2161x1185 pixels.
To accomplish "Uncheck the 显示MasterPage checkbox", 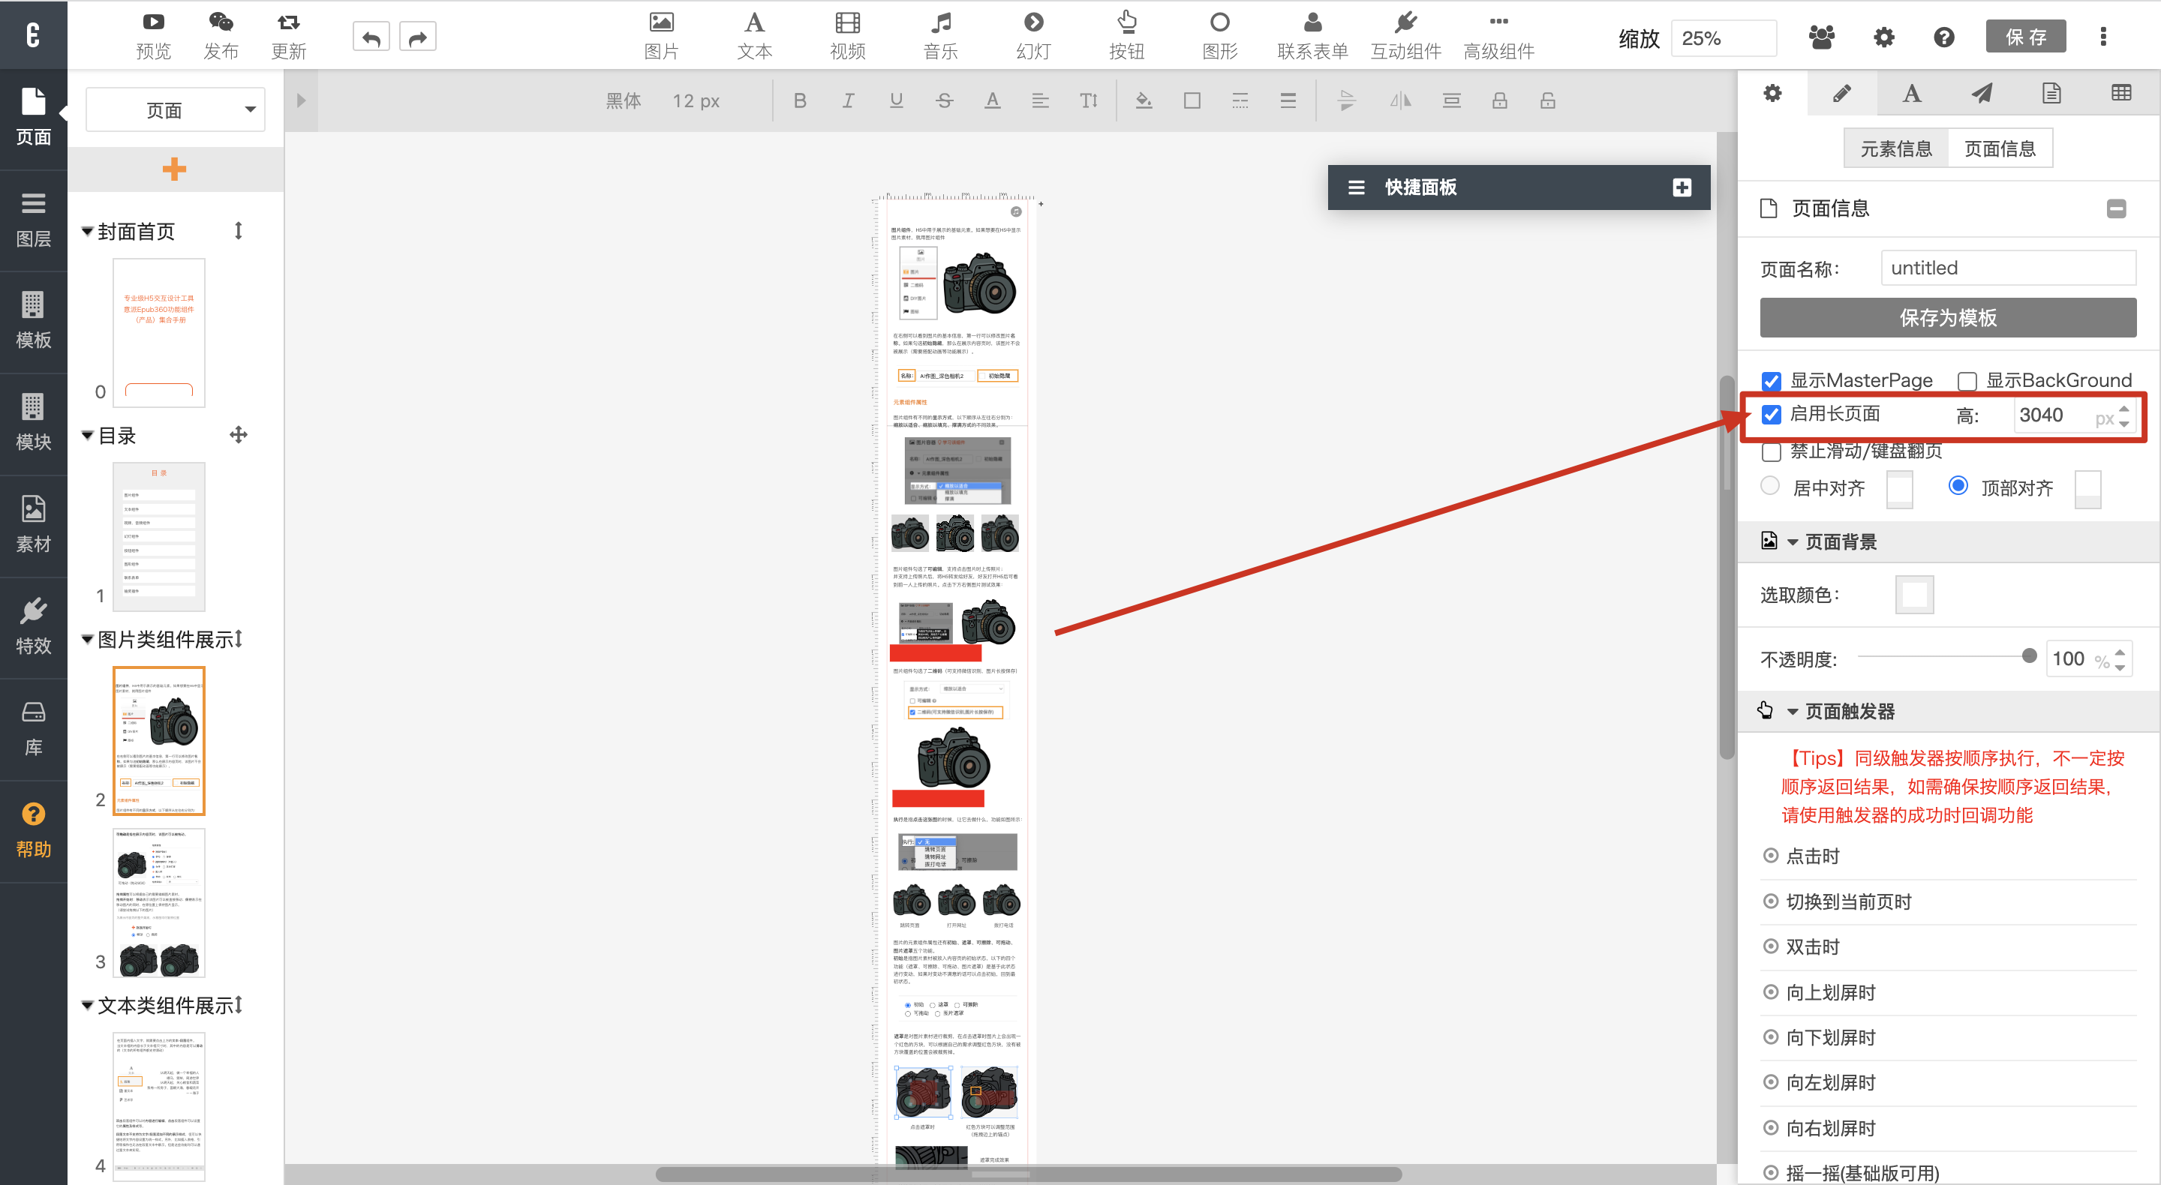I will click(1771, 382).
